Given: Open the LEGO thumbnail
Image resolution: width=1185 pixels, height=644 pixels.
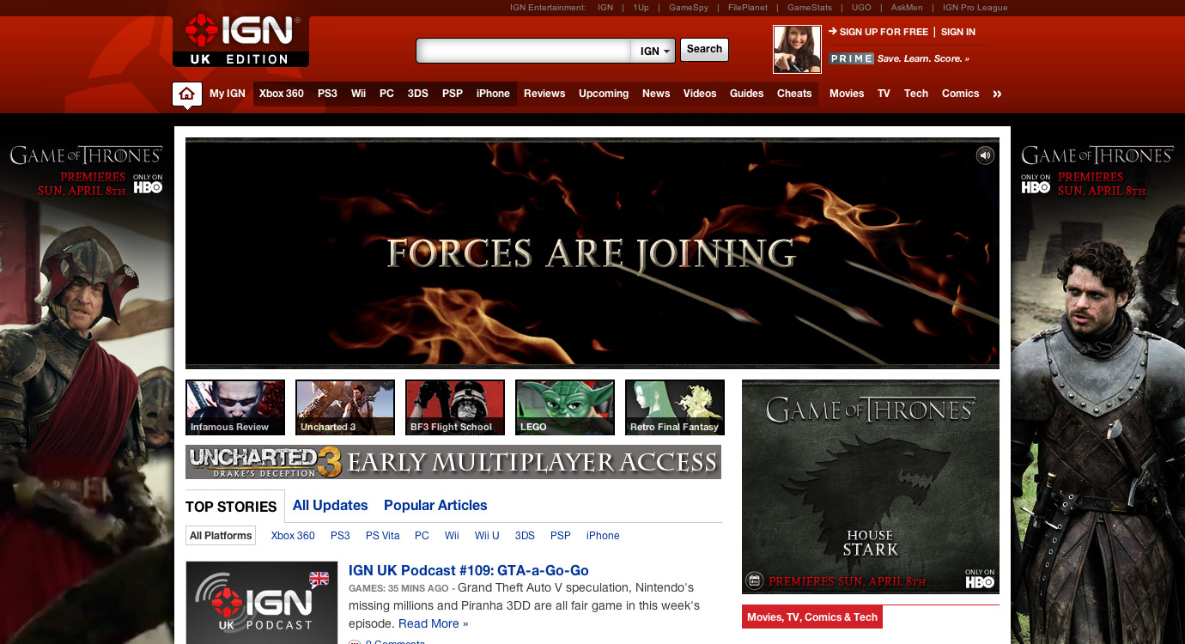Looking at the screenshot, I should coord(565,408).
